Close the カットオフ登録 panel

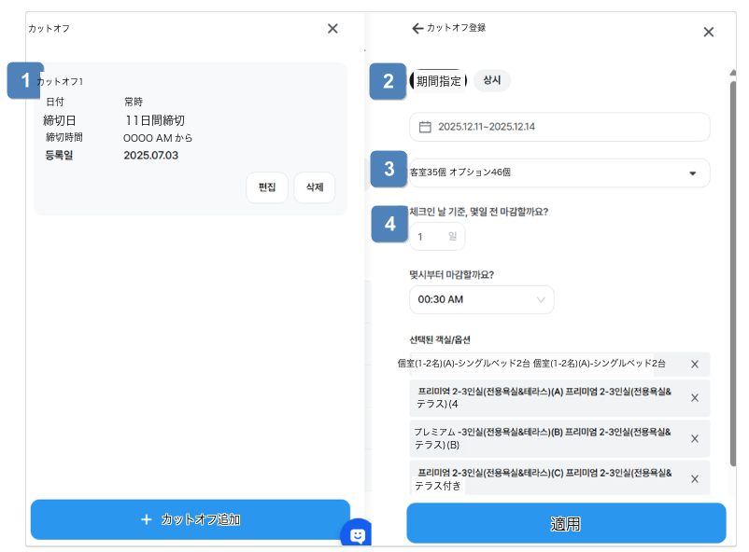[x=709, y=32]
